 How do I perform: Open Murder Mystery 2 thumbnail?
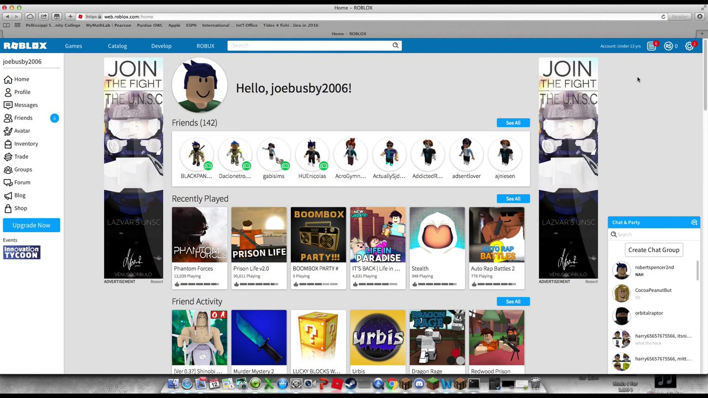pos(259,338)
